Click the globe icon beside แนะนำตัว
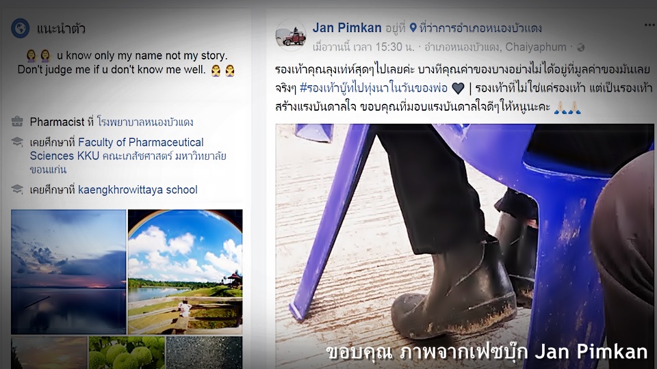This screenshot has height=369, width=657. (x=20, y=29)
